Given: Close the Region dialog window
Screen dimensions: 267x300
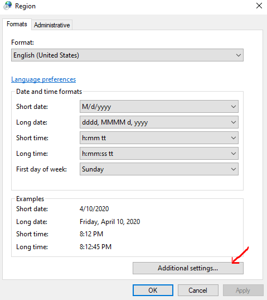Looking at the screenshot, I should [x=259, y=6].
